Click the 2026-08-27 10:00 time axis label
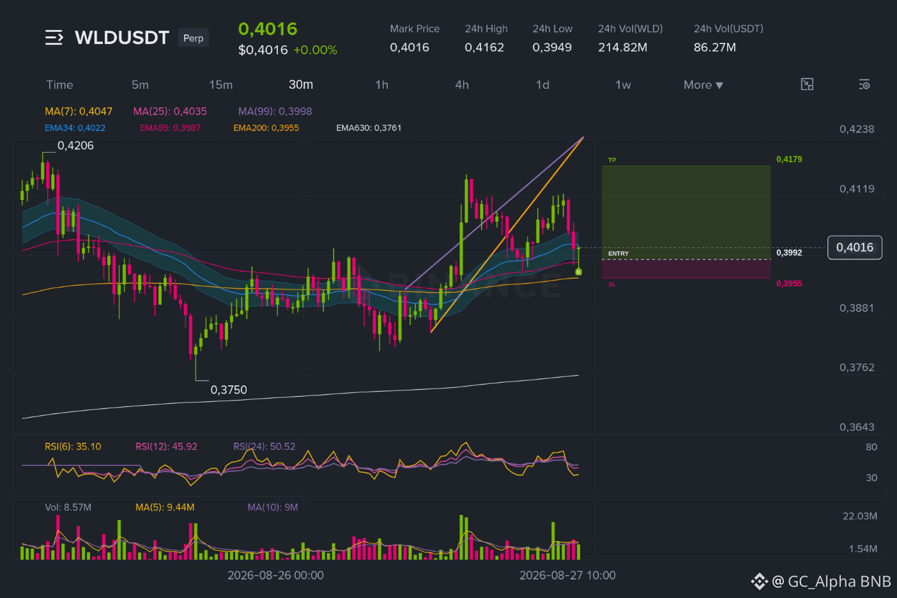Image resolution: width=897 pixels, height=598 pixels. pos(567,575)
